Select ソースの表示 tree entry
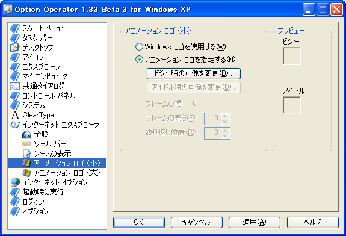This screenshot has width=346, height=236. (52, 154)
